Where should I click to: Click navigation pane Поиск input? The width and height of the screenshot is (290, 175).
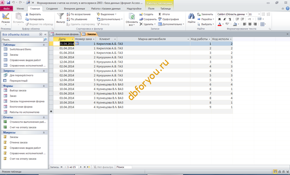(22, 39)
